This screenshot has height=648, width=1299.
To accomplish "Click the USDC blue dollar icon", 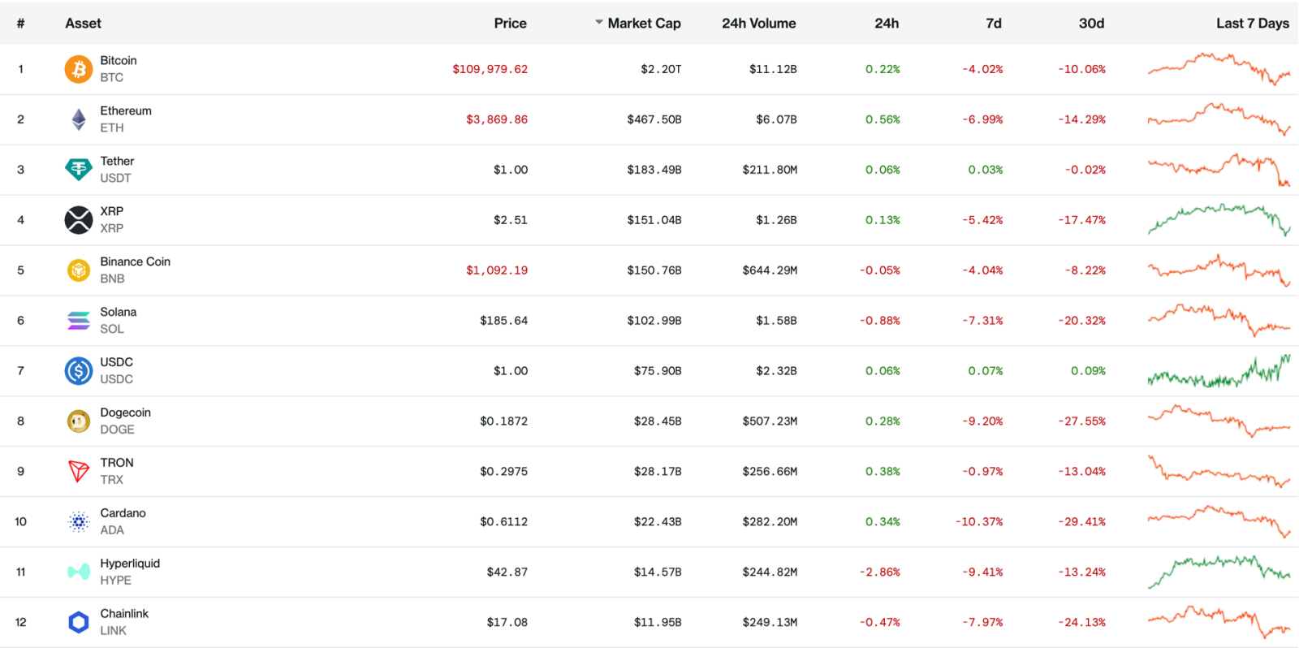I will 79,371.
